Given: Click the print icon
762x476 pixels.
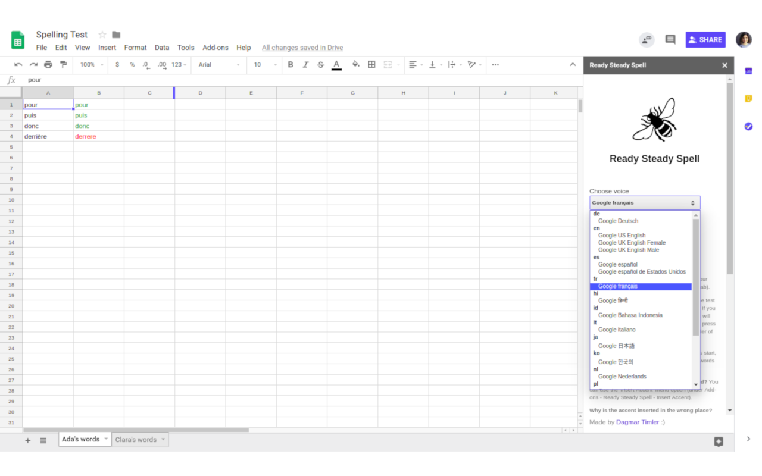Looking at the screenshot, I should [48, 64].
